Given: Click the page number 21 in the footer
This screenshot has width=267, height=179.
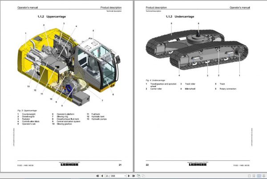Looking at the screenshot, I should [x=120, y=165].
